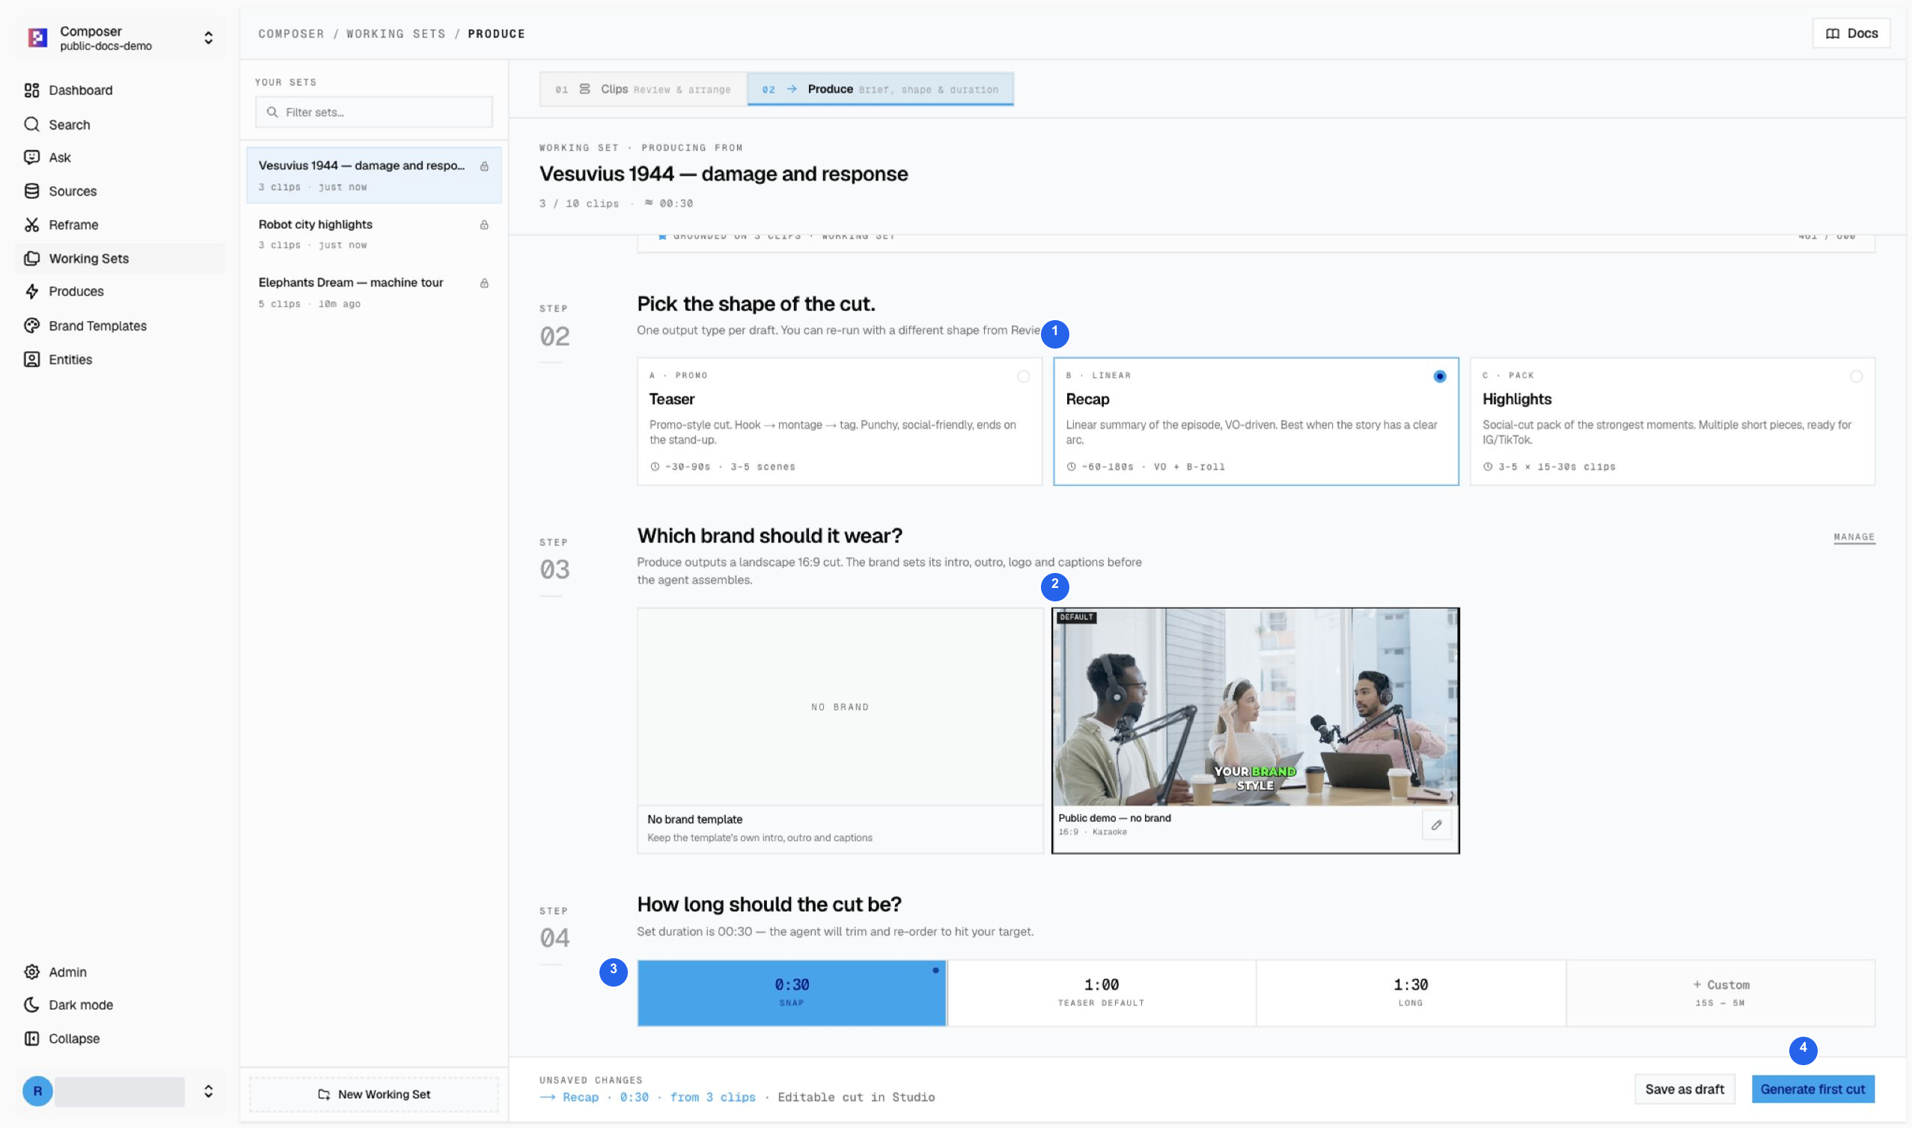Select the Highlights pack card
The image size is (1912, 1128).
click(x=1673, y=422)
